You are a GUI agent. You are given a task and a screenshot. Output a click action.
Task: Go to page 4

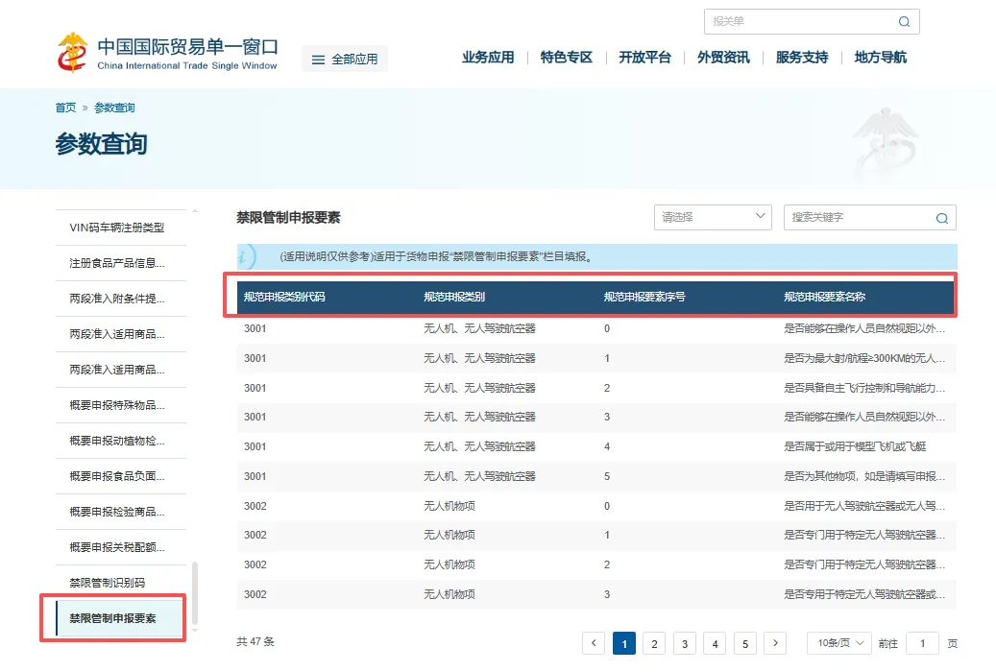tap(715, 643)
